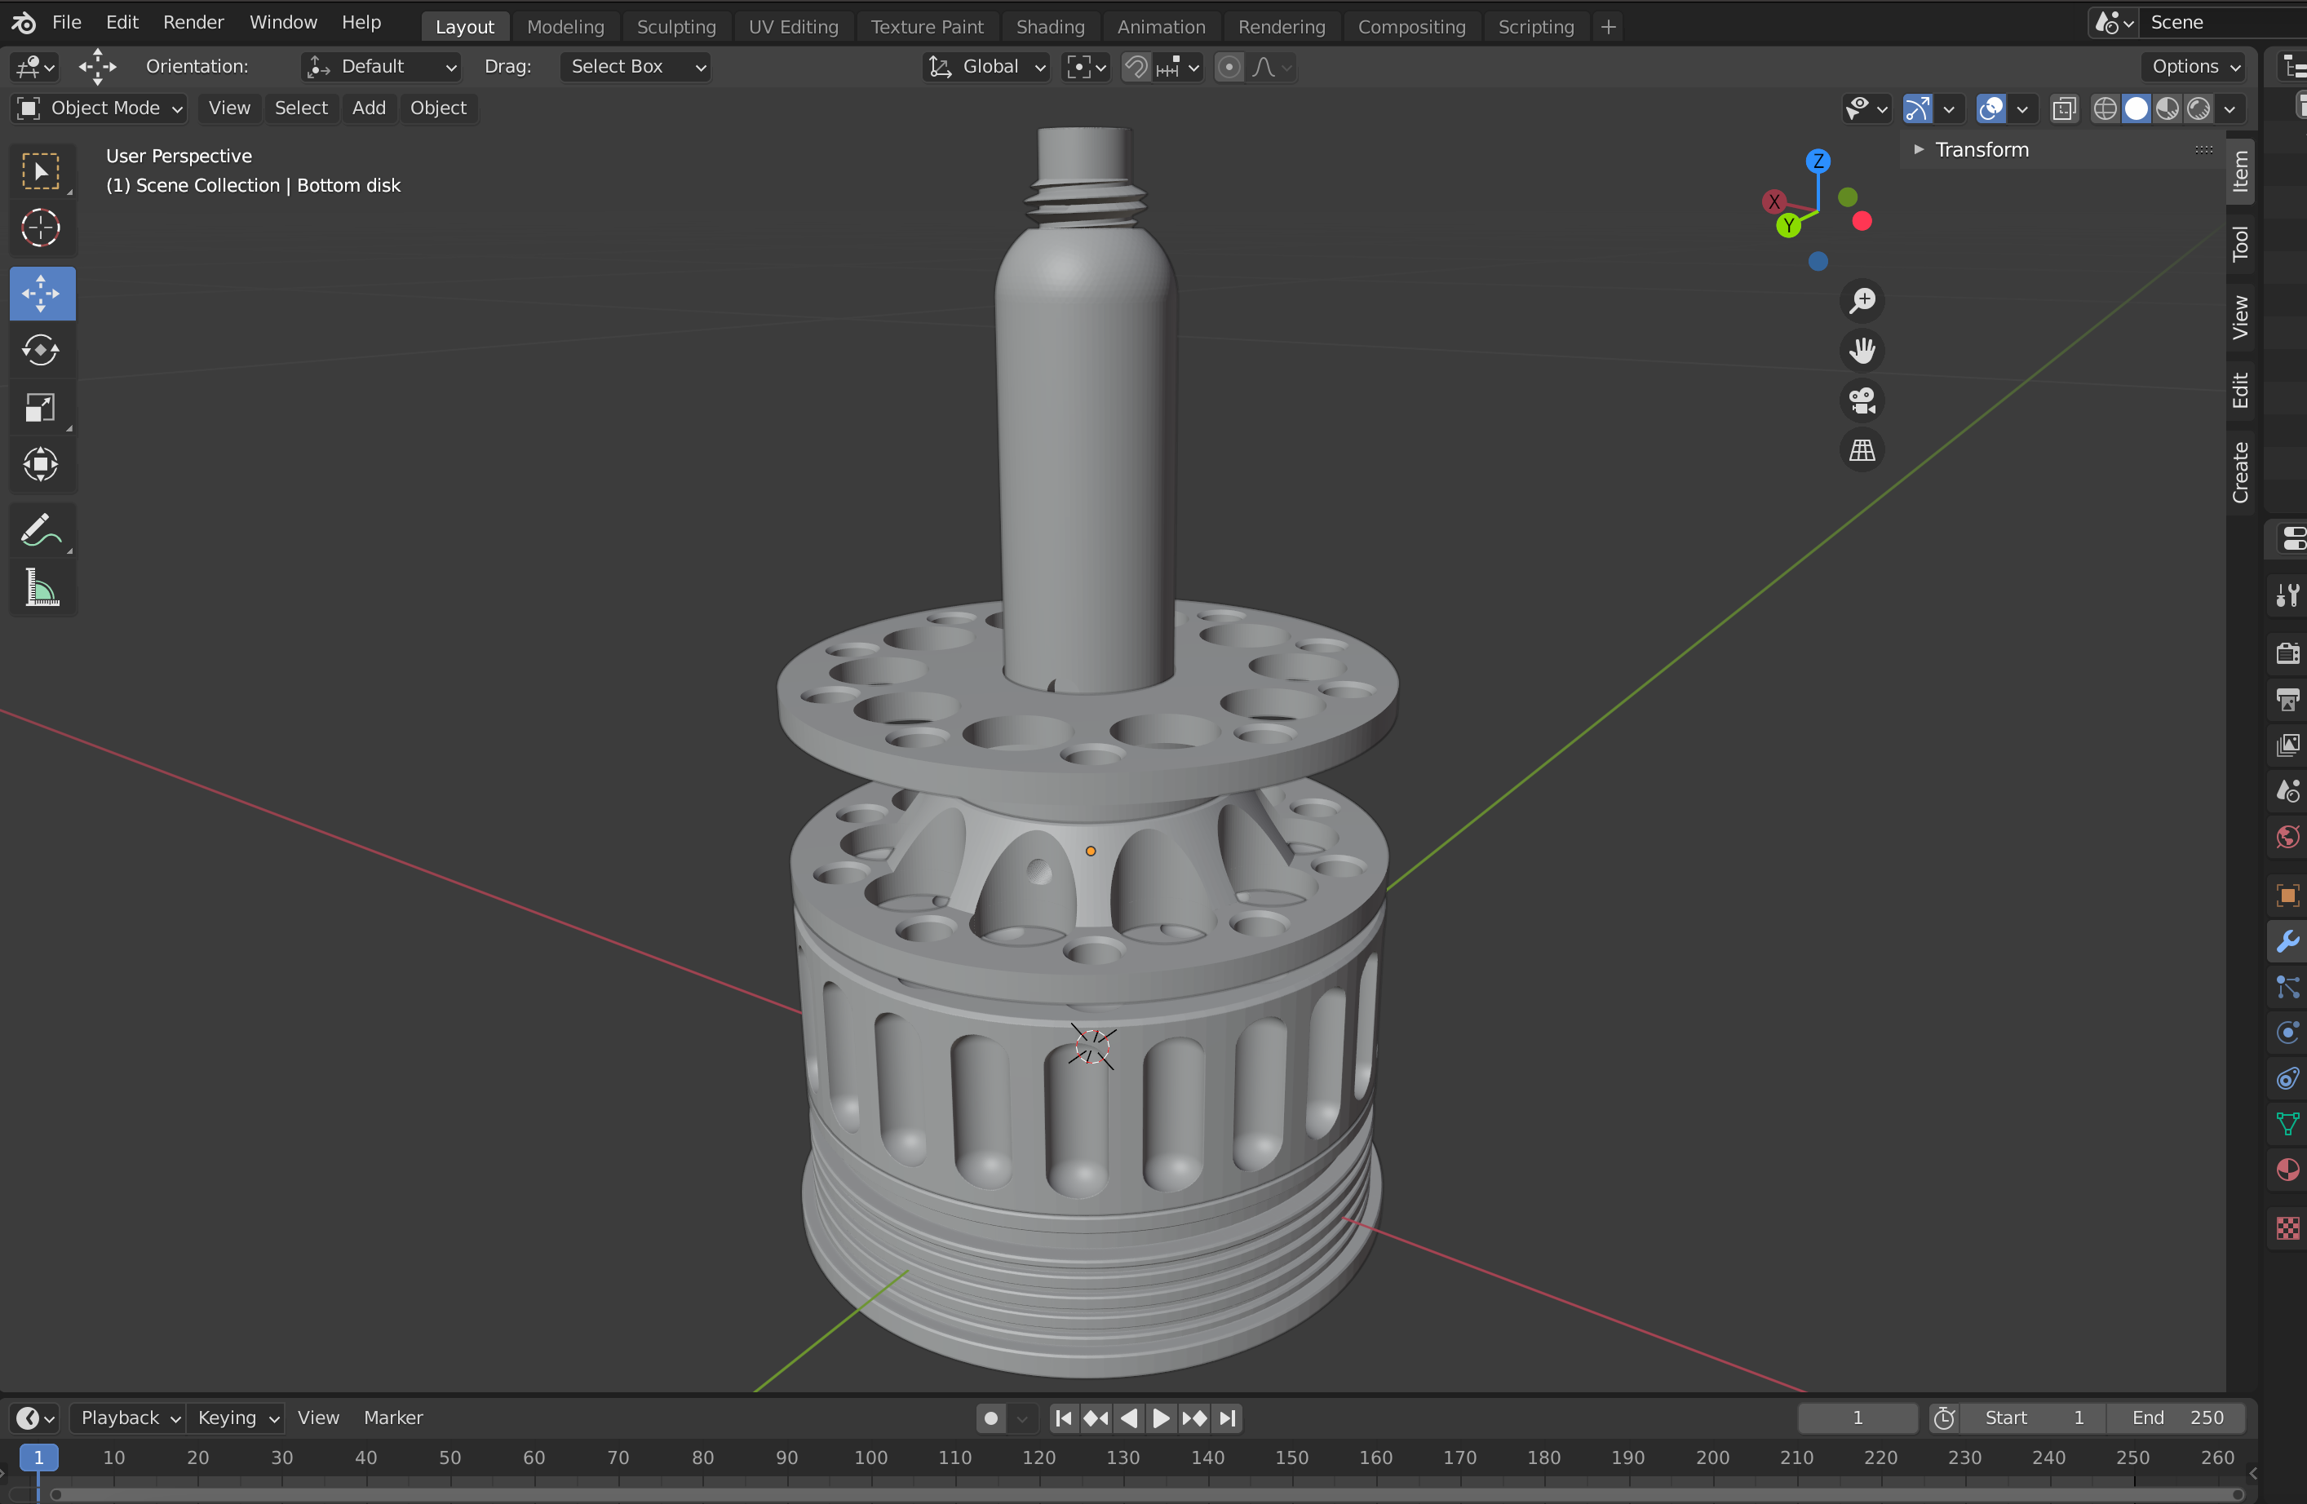The image size is (2307, 1504).
Task: Select the Scale tool
Action: pos(41,407)
